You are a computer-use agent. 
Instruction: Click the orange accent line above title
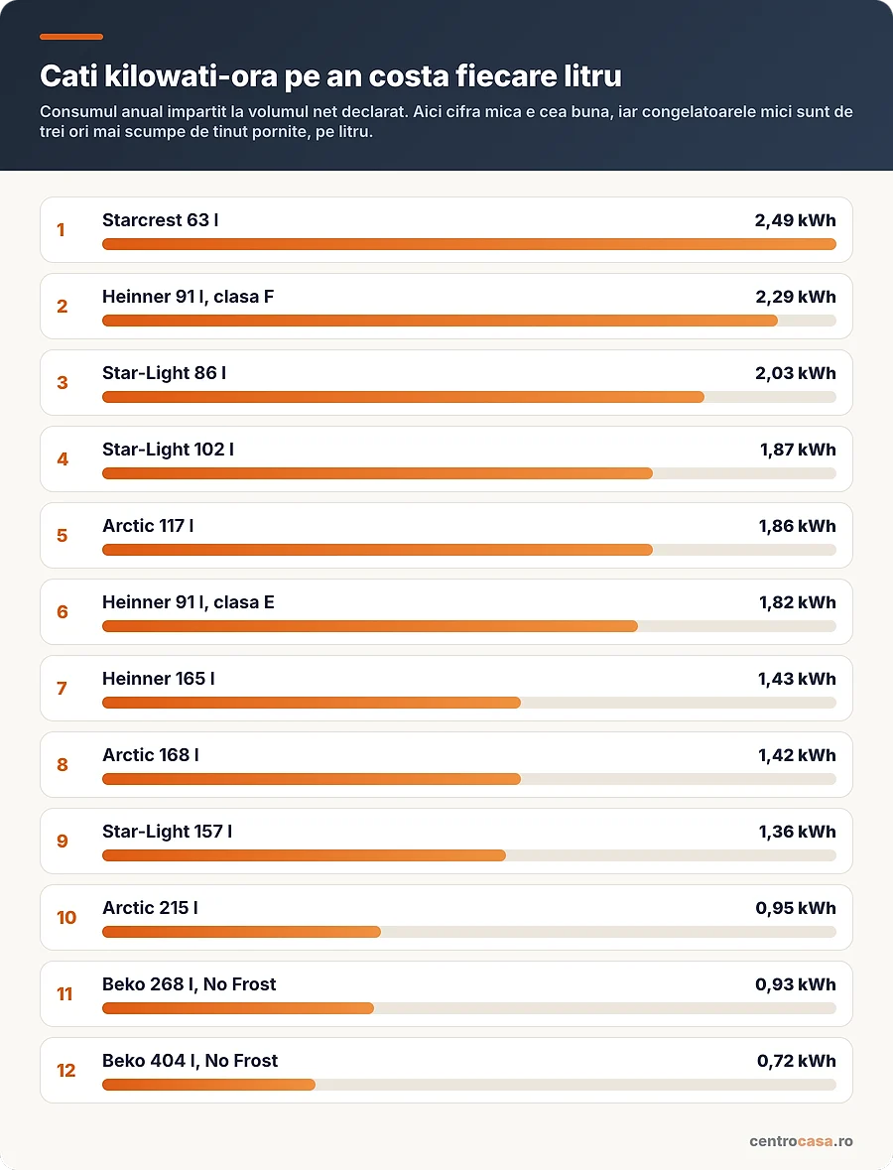pos(71,37)
